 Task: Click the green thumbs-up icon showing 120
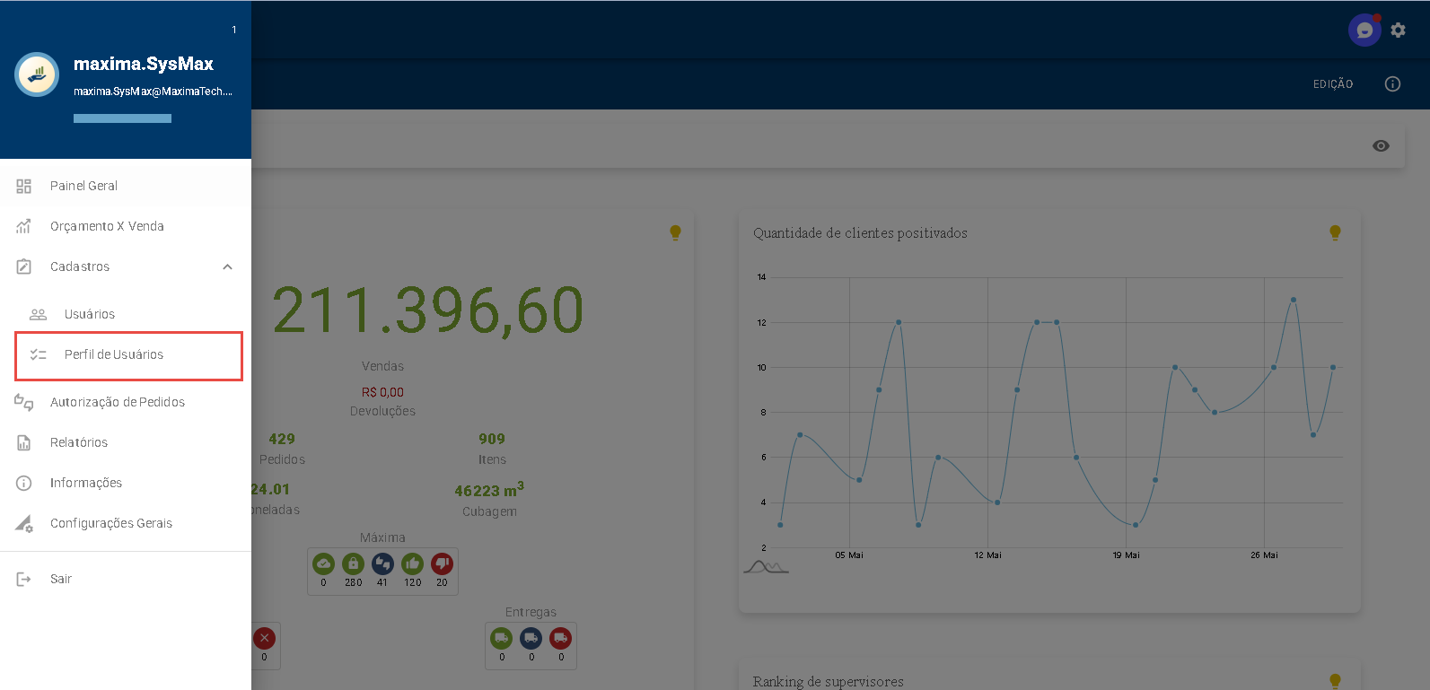(412, 563)
